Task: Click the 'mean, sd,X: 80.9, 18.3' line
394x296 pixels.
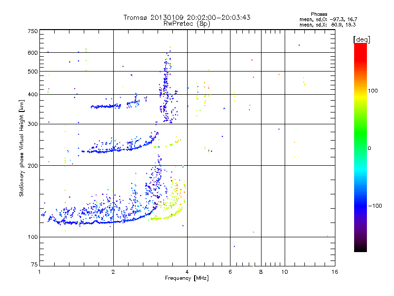Action: (328, 25)
